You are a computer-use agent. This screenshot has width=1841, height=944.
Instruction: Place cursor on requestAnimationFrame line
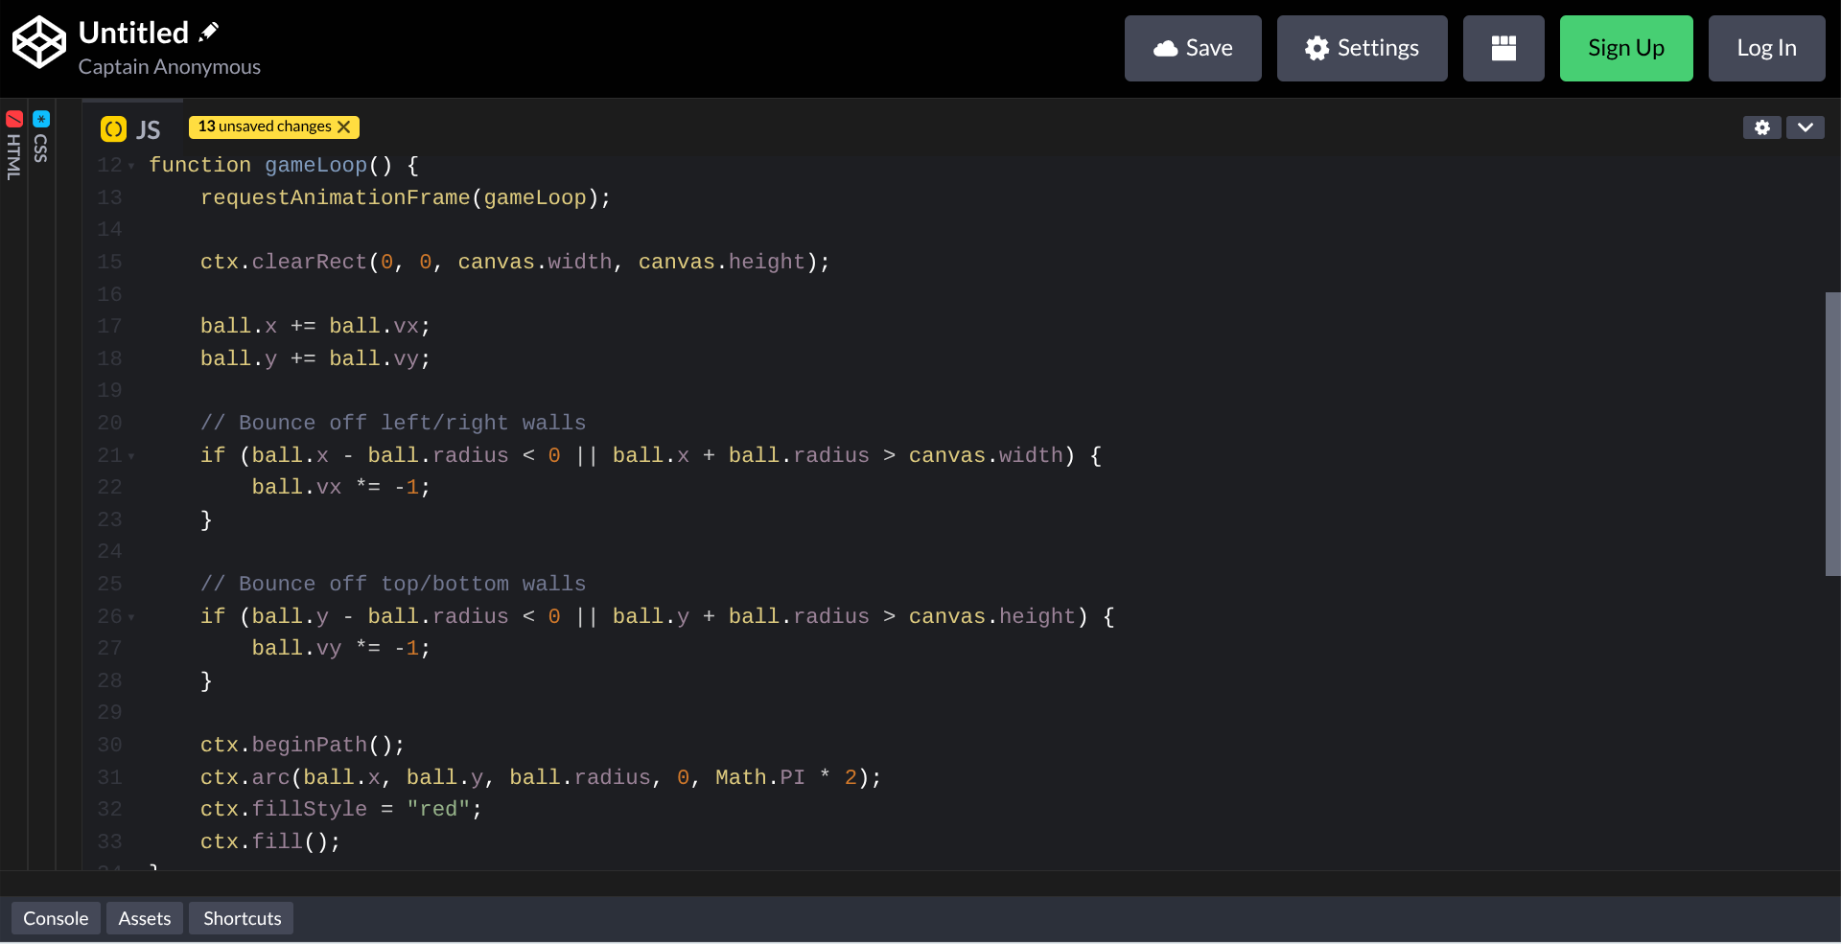[405, 197]
